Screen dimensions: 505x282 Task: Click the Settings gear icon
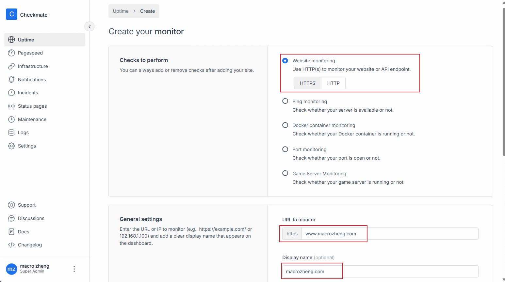coord(11,146)
